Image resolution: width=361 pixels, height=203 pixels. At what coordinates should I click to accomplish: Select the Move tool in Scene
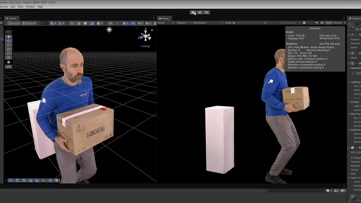8,41
